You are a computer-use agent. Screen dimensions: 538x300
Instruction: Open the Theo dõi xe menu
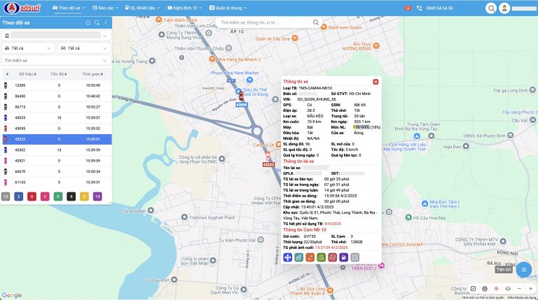click(x=70, y=8)
